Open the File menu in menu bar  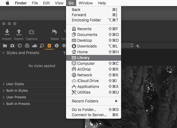pyautogui.click(x=35, y=3)
